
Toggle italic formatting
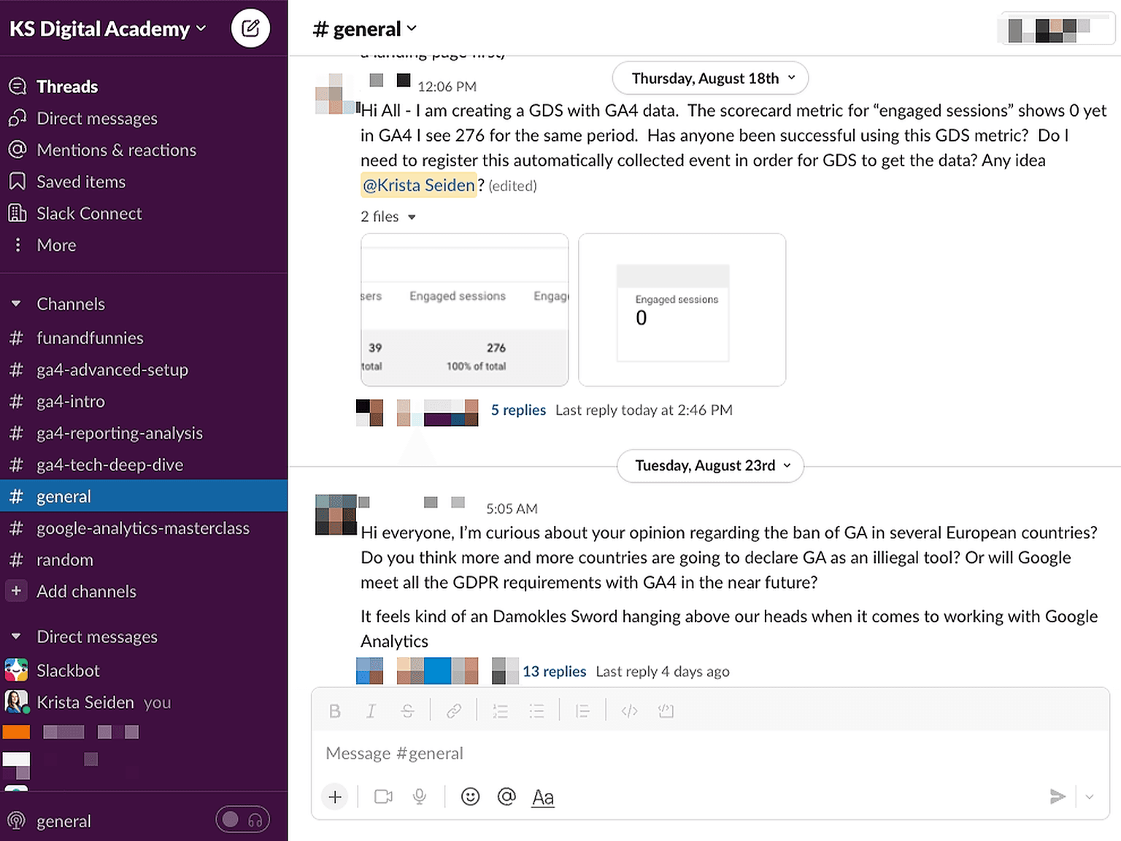(x=371, y=711)
